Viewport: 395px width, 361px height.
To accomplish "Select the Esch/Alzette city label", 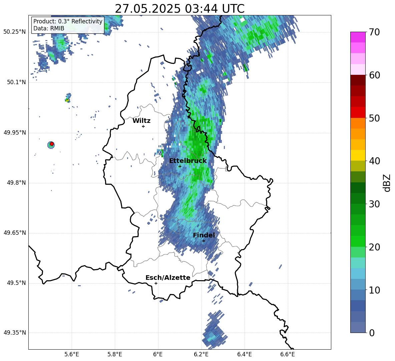I will click(168, 278).
